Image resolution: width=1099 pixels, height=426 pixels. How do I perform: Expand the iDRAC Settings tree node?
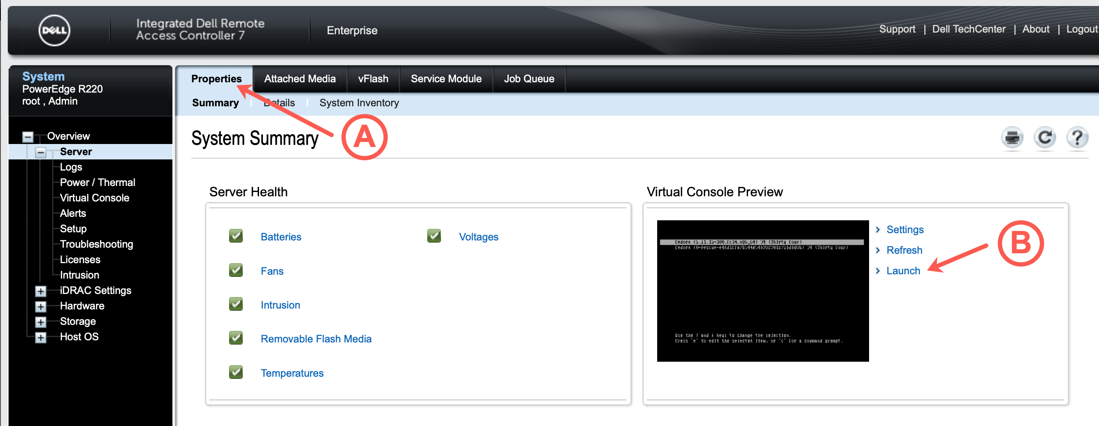[41, 291]
